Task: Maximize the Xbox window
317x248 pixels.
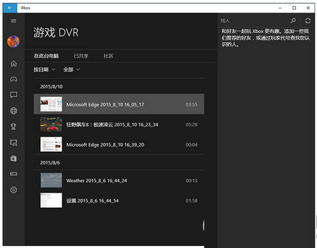Action: click(294, 8)
